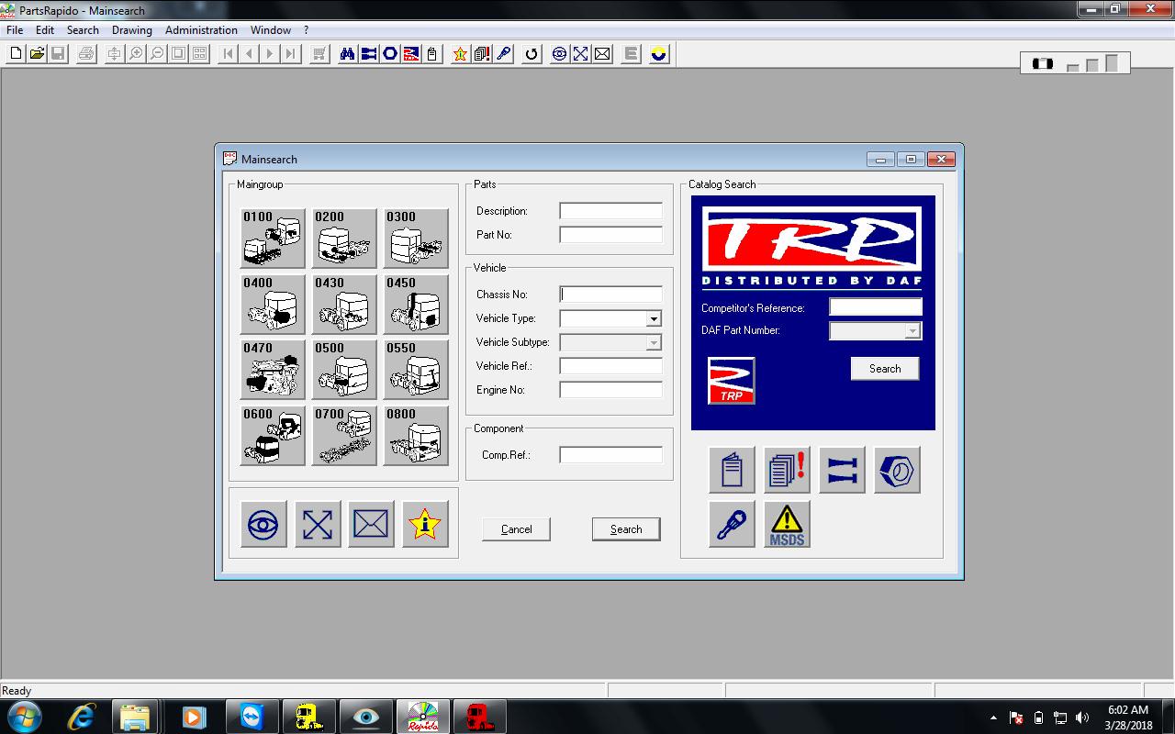Select main group 0400 truck icon

(273, 305)
